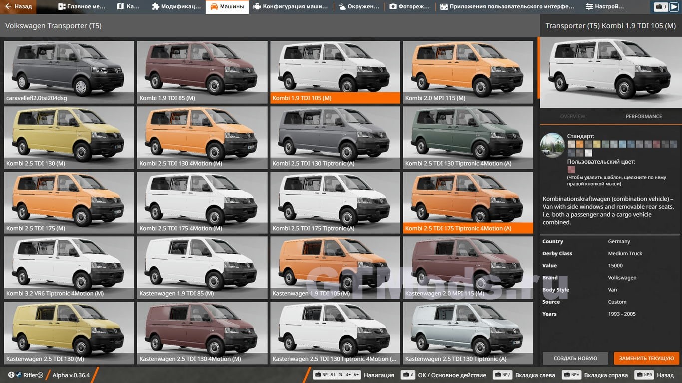
Task: Pick the yellow standard color swatch
Action: (597, 144)
